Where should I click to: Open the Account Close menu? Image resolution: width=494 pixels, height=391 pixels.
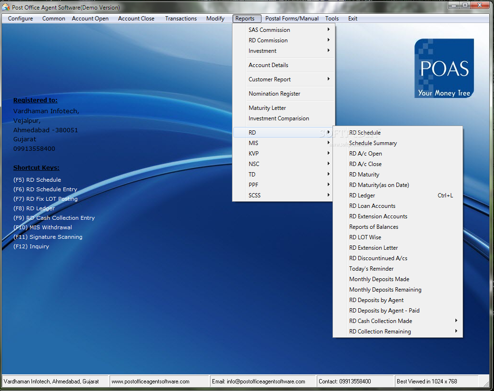click(x=136, y=19)
